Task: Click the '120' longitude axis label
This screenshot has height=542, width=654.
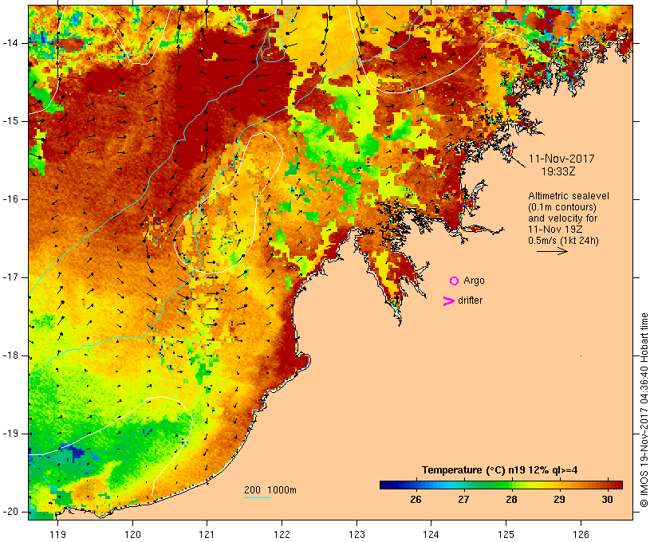Action: pyautogui.click(x=132, y=535)
